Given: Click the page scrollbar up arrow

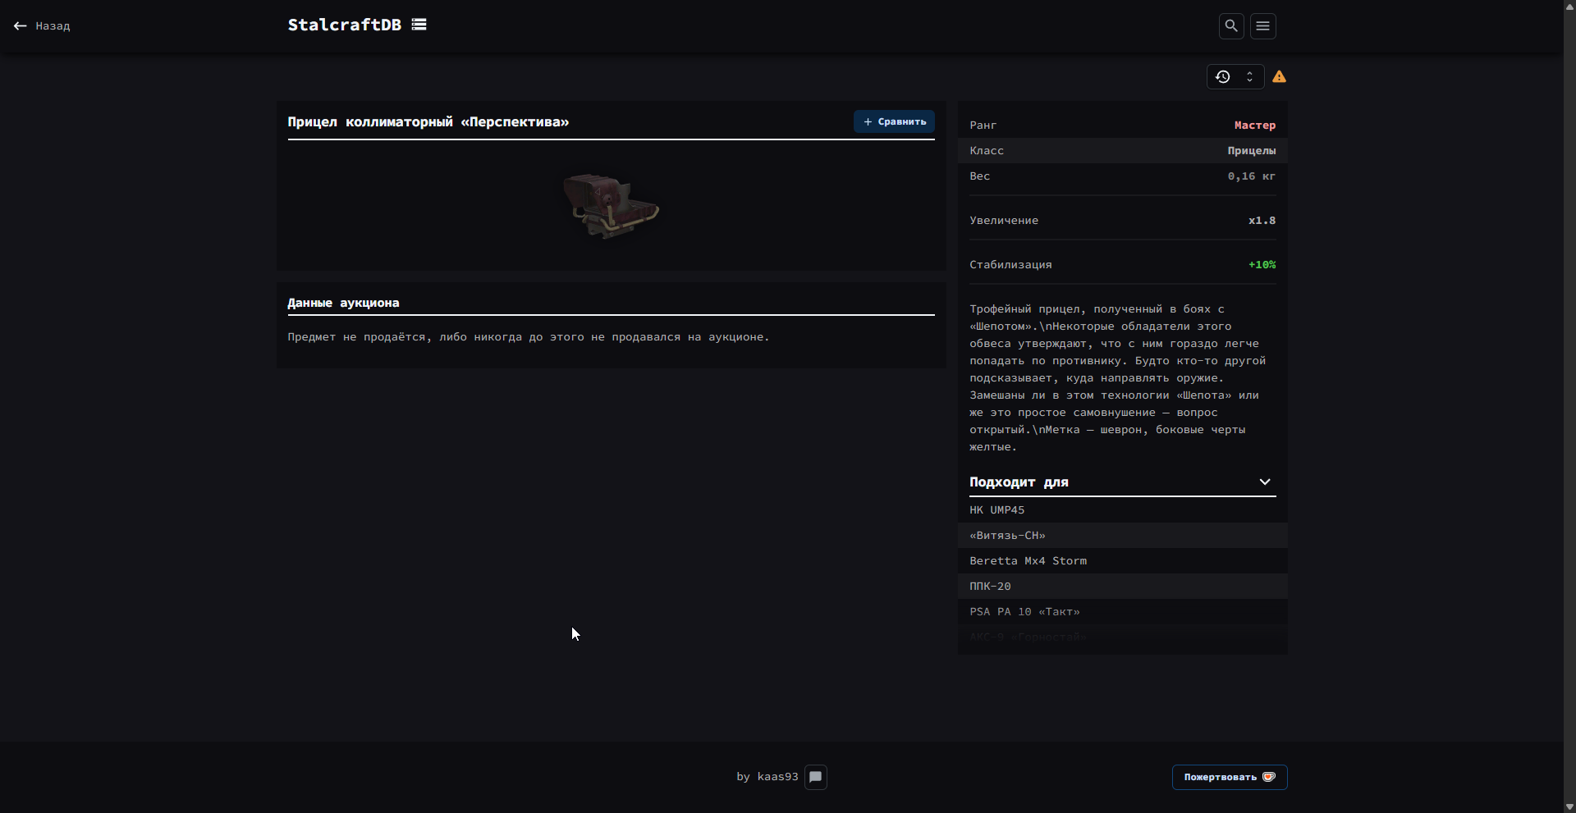Looking at the screenshot, I should click(x=1569, y=6).
